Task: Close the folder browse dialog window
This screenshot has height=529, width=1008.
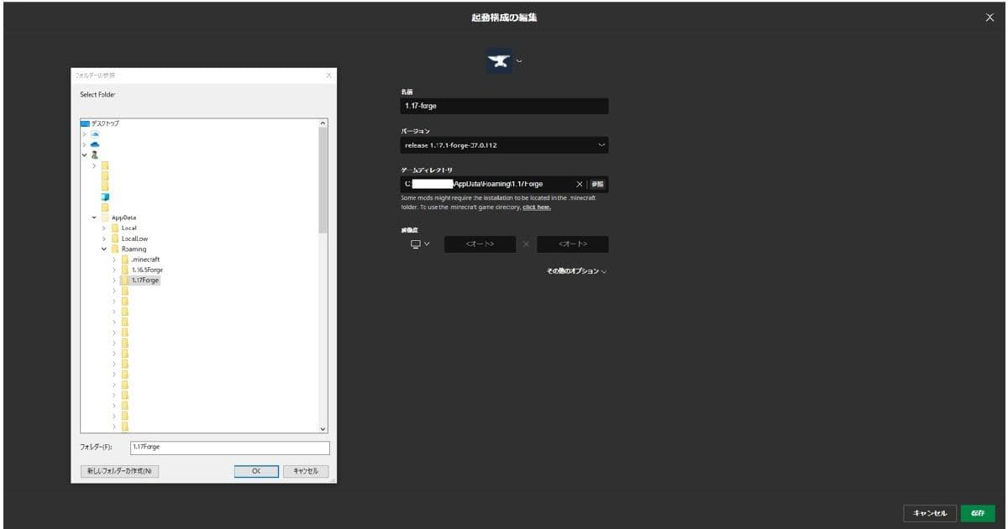Action: (x=328, y=76)
